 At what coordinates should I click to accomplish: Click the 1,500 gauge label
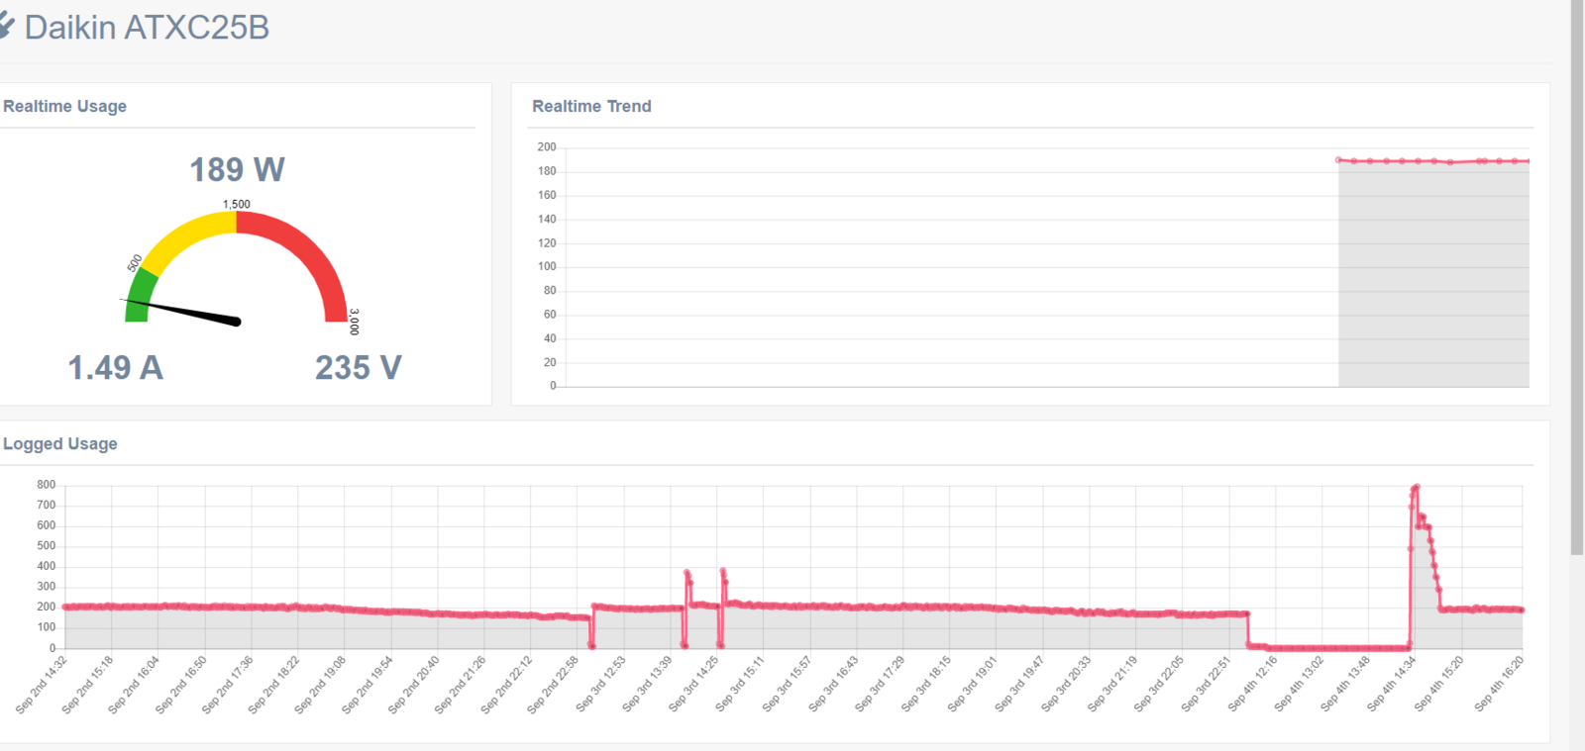(x=237, y=204)
